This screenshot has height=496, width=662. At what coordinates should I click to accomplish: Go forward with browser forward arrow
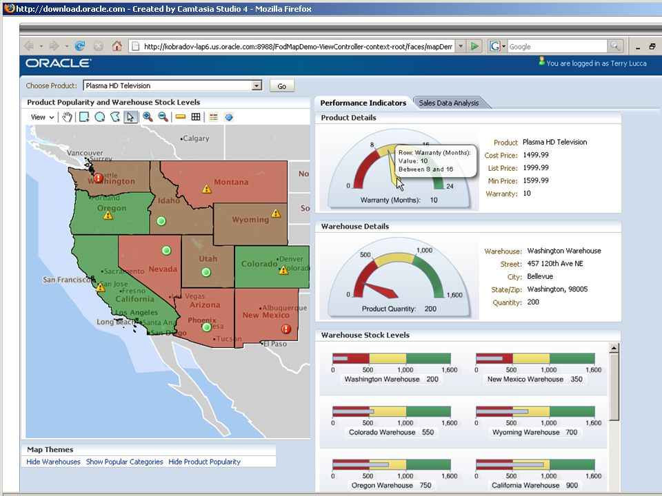[x=54, y=46]
